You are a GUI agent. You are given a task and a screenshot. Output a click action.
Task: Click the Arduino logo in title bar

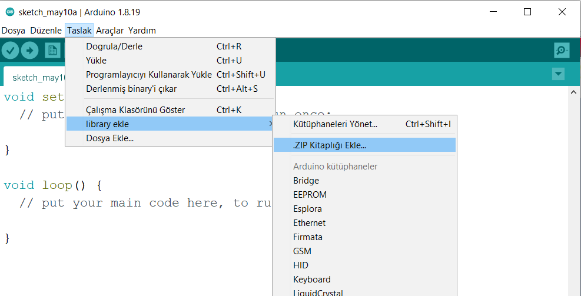(10, 12)
